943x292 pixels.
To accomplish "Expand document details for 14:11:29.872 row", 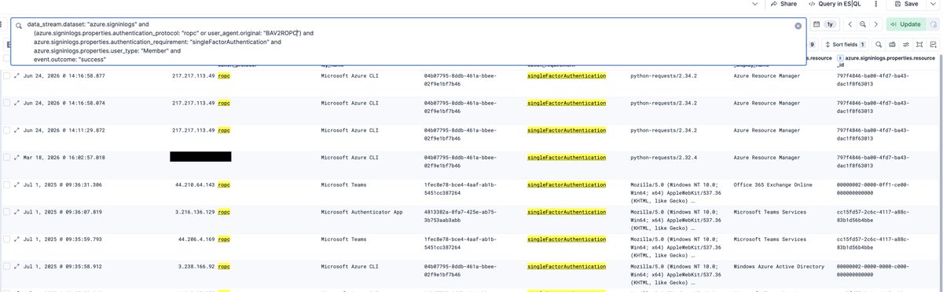I will pos(17,130).
